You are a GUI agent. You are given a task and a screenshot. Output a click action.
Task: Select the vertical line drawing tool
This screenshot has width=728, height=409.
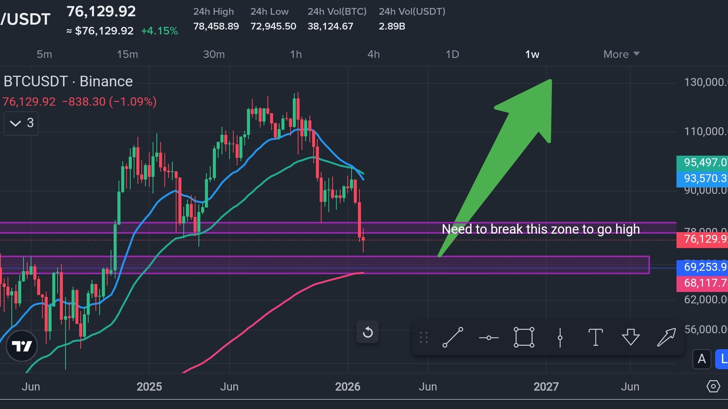560,337
